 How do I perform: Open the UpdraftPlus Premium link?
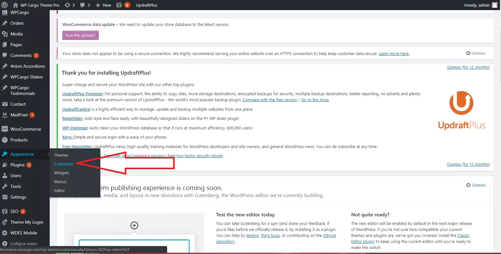click(82, 94)
